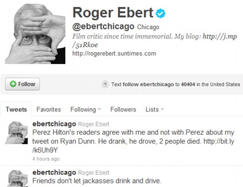The width and height of the screenshot is (243, 187).
Task: Open the Followers tab
Action: 123,109
